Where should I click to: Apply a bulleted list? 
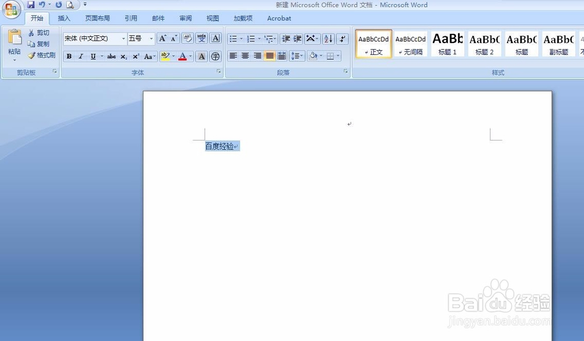(x=233, y=38)
